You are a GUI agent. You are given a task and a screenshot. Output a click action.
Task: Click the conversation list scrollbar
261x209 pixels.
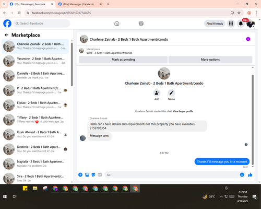(x=72, y=64)
